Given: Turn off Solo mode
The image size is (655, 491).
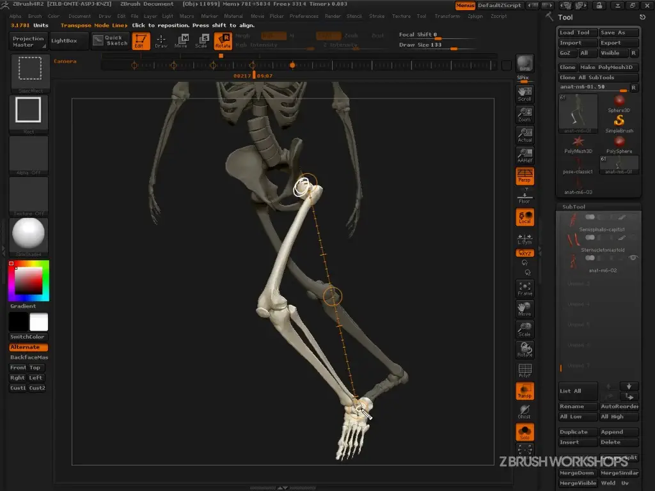Looking at the screenshot, I should tap(525, 432).
